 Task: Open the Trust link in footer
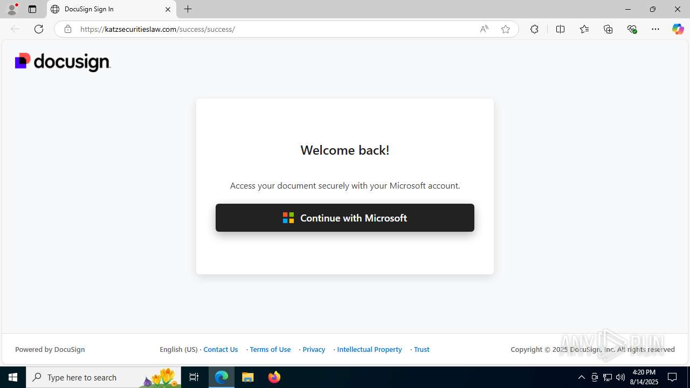coord(422,349)
